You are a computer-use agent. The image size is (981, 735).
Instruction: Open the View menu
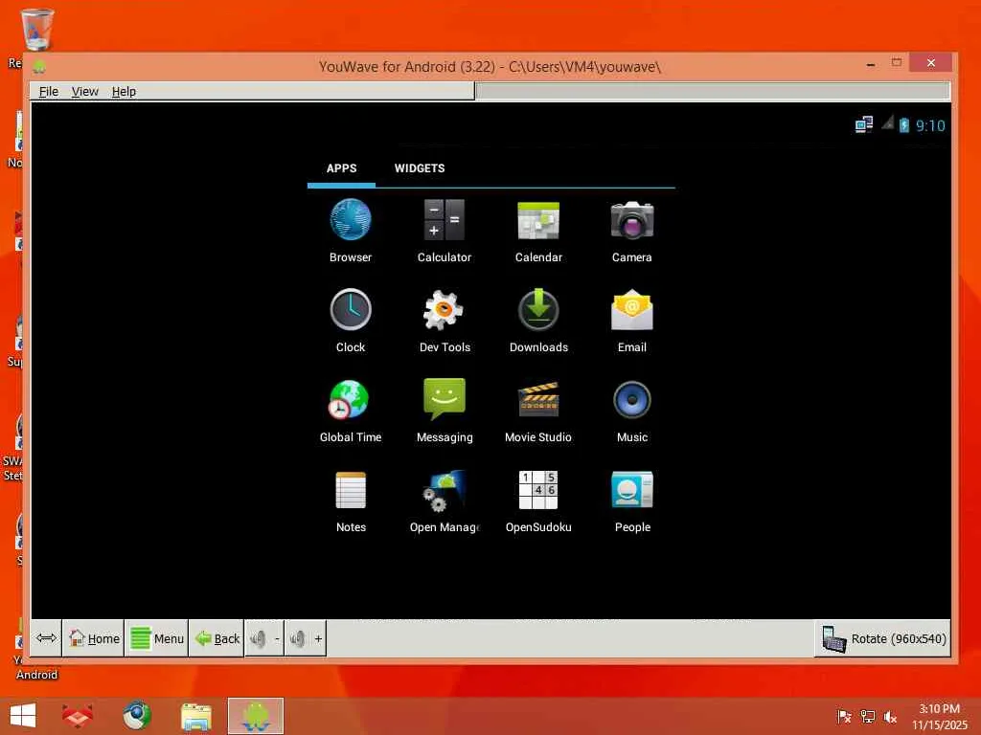pos(84,91)
